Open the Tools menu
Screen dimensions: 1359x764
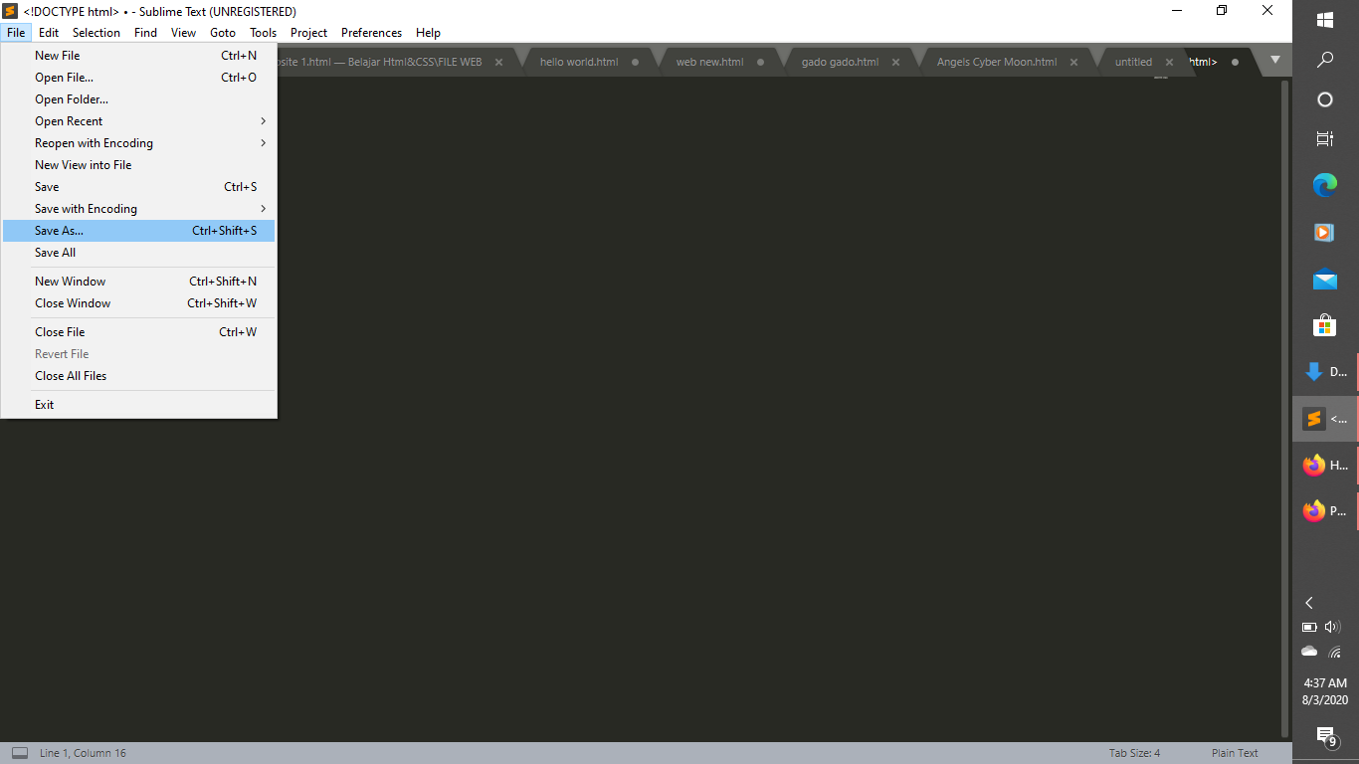pyautogui.click(x=263, y=32)
